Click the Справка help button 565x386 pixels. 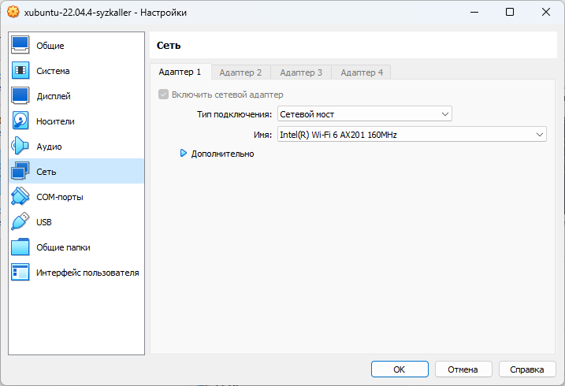527,369
